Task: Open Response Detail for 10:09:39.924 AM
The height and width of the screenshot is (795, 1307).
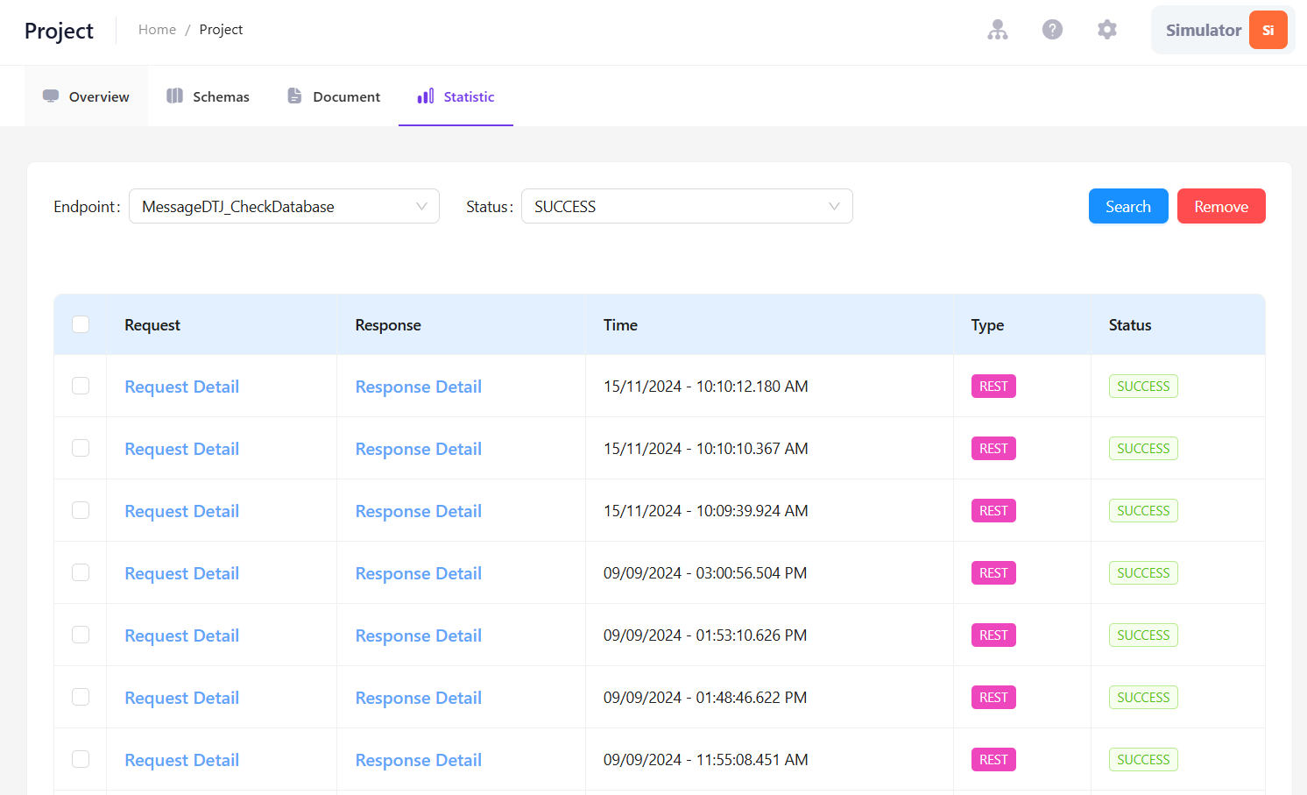Action: point(419,511)
